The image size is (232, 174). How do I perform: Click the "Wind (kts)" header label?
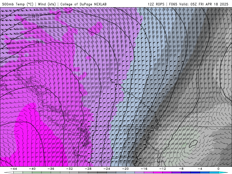[x=47, y=4]
